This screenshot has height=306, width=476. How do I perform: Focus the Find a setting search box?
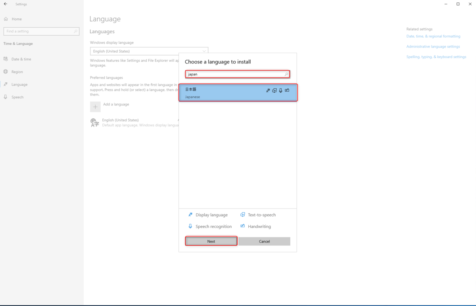coord(41,31)
